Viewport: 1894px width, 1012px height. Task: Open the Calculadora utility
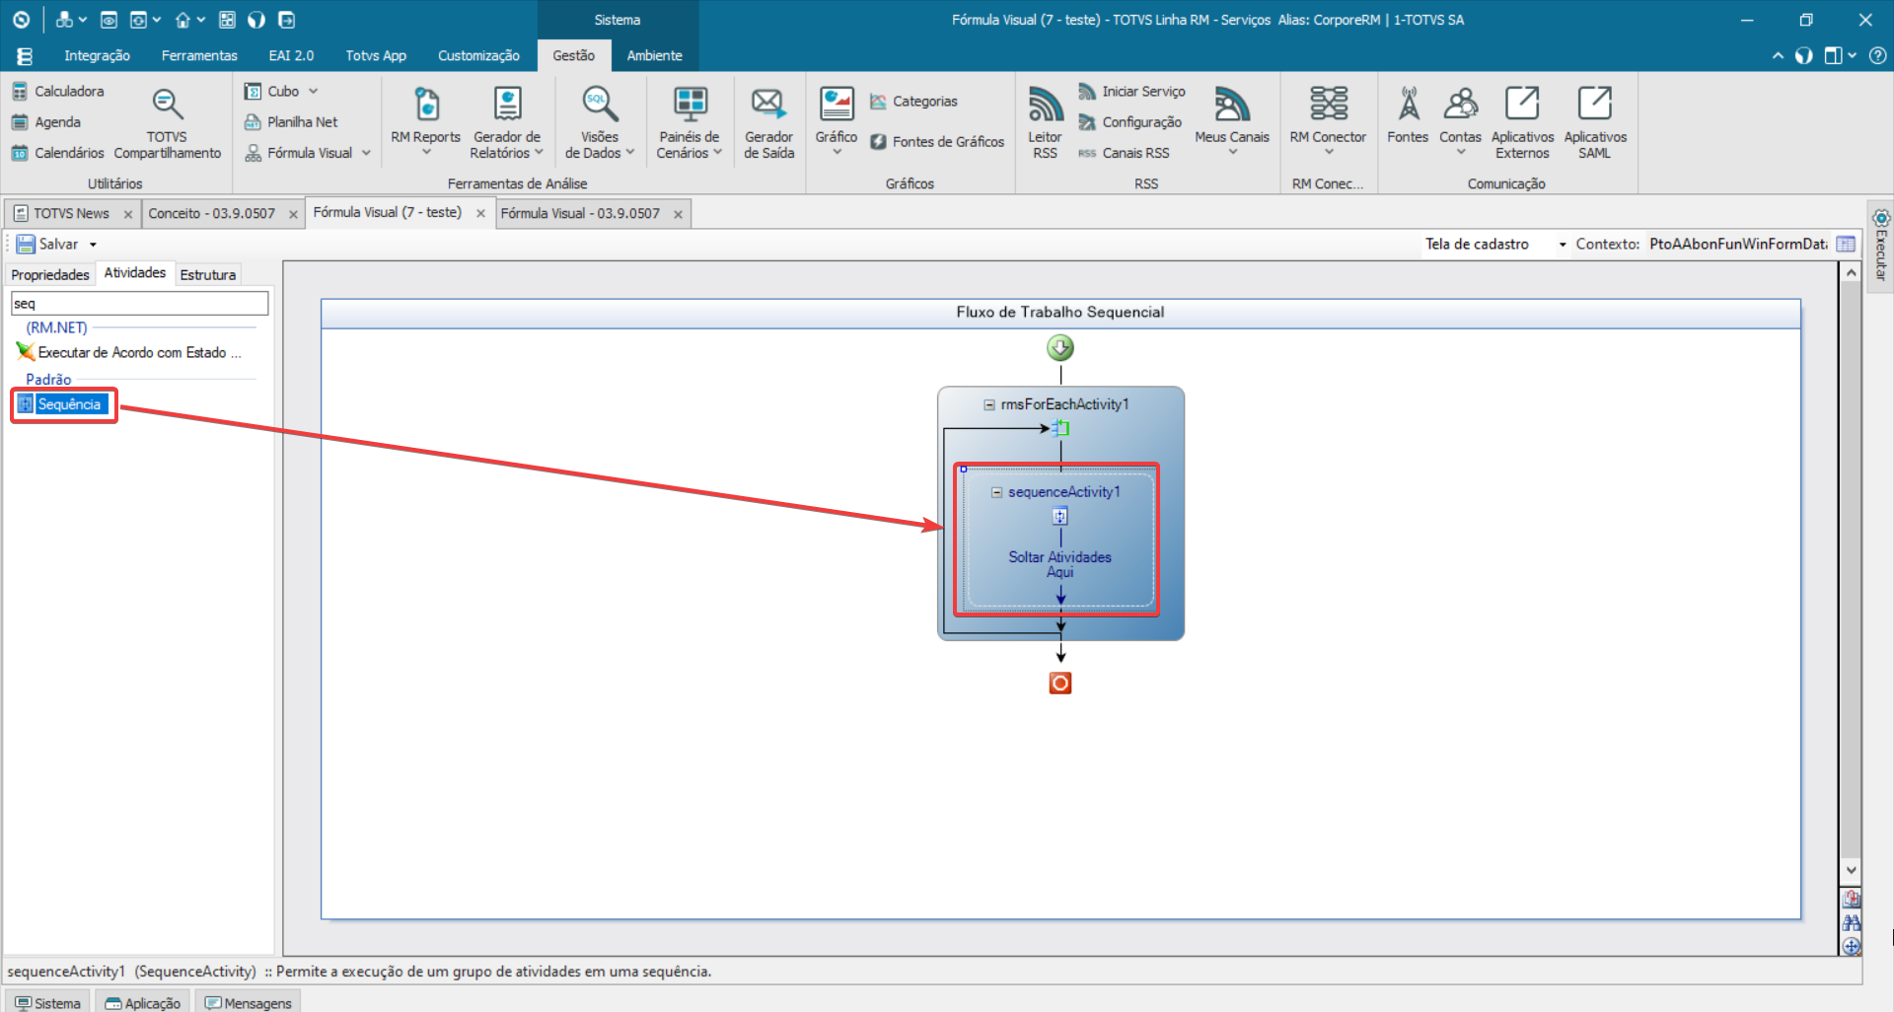click(x=57, y=91)
